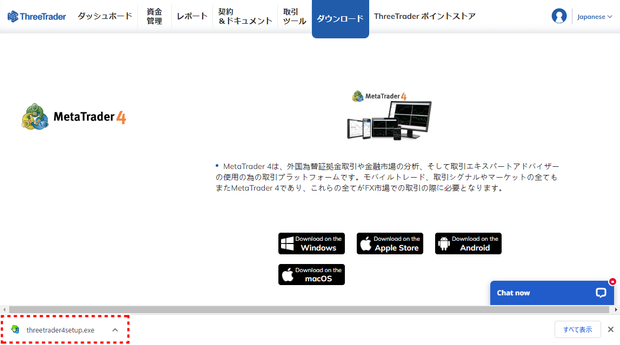Click the horizontal scrollbar thumb
This screenshot has width=620, height=345.
pos(309,310)
